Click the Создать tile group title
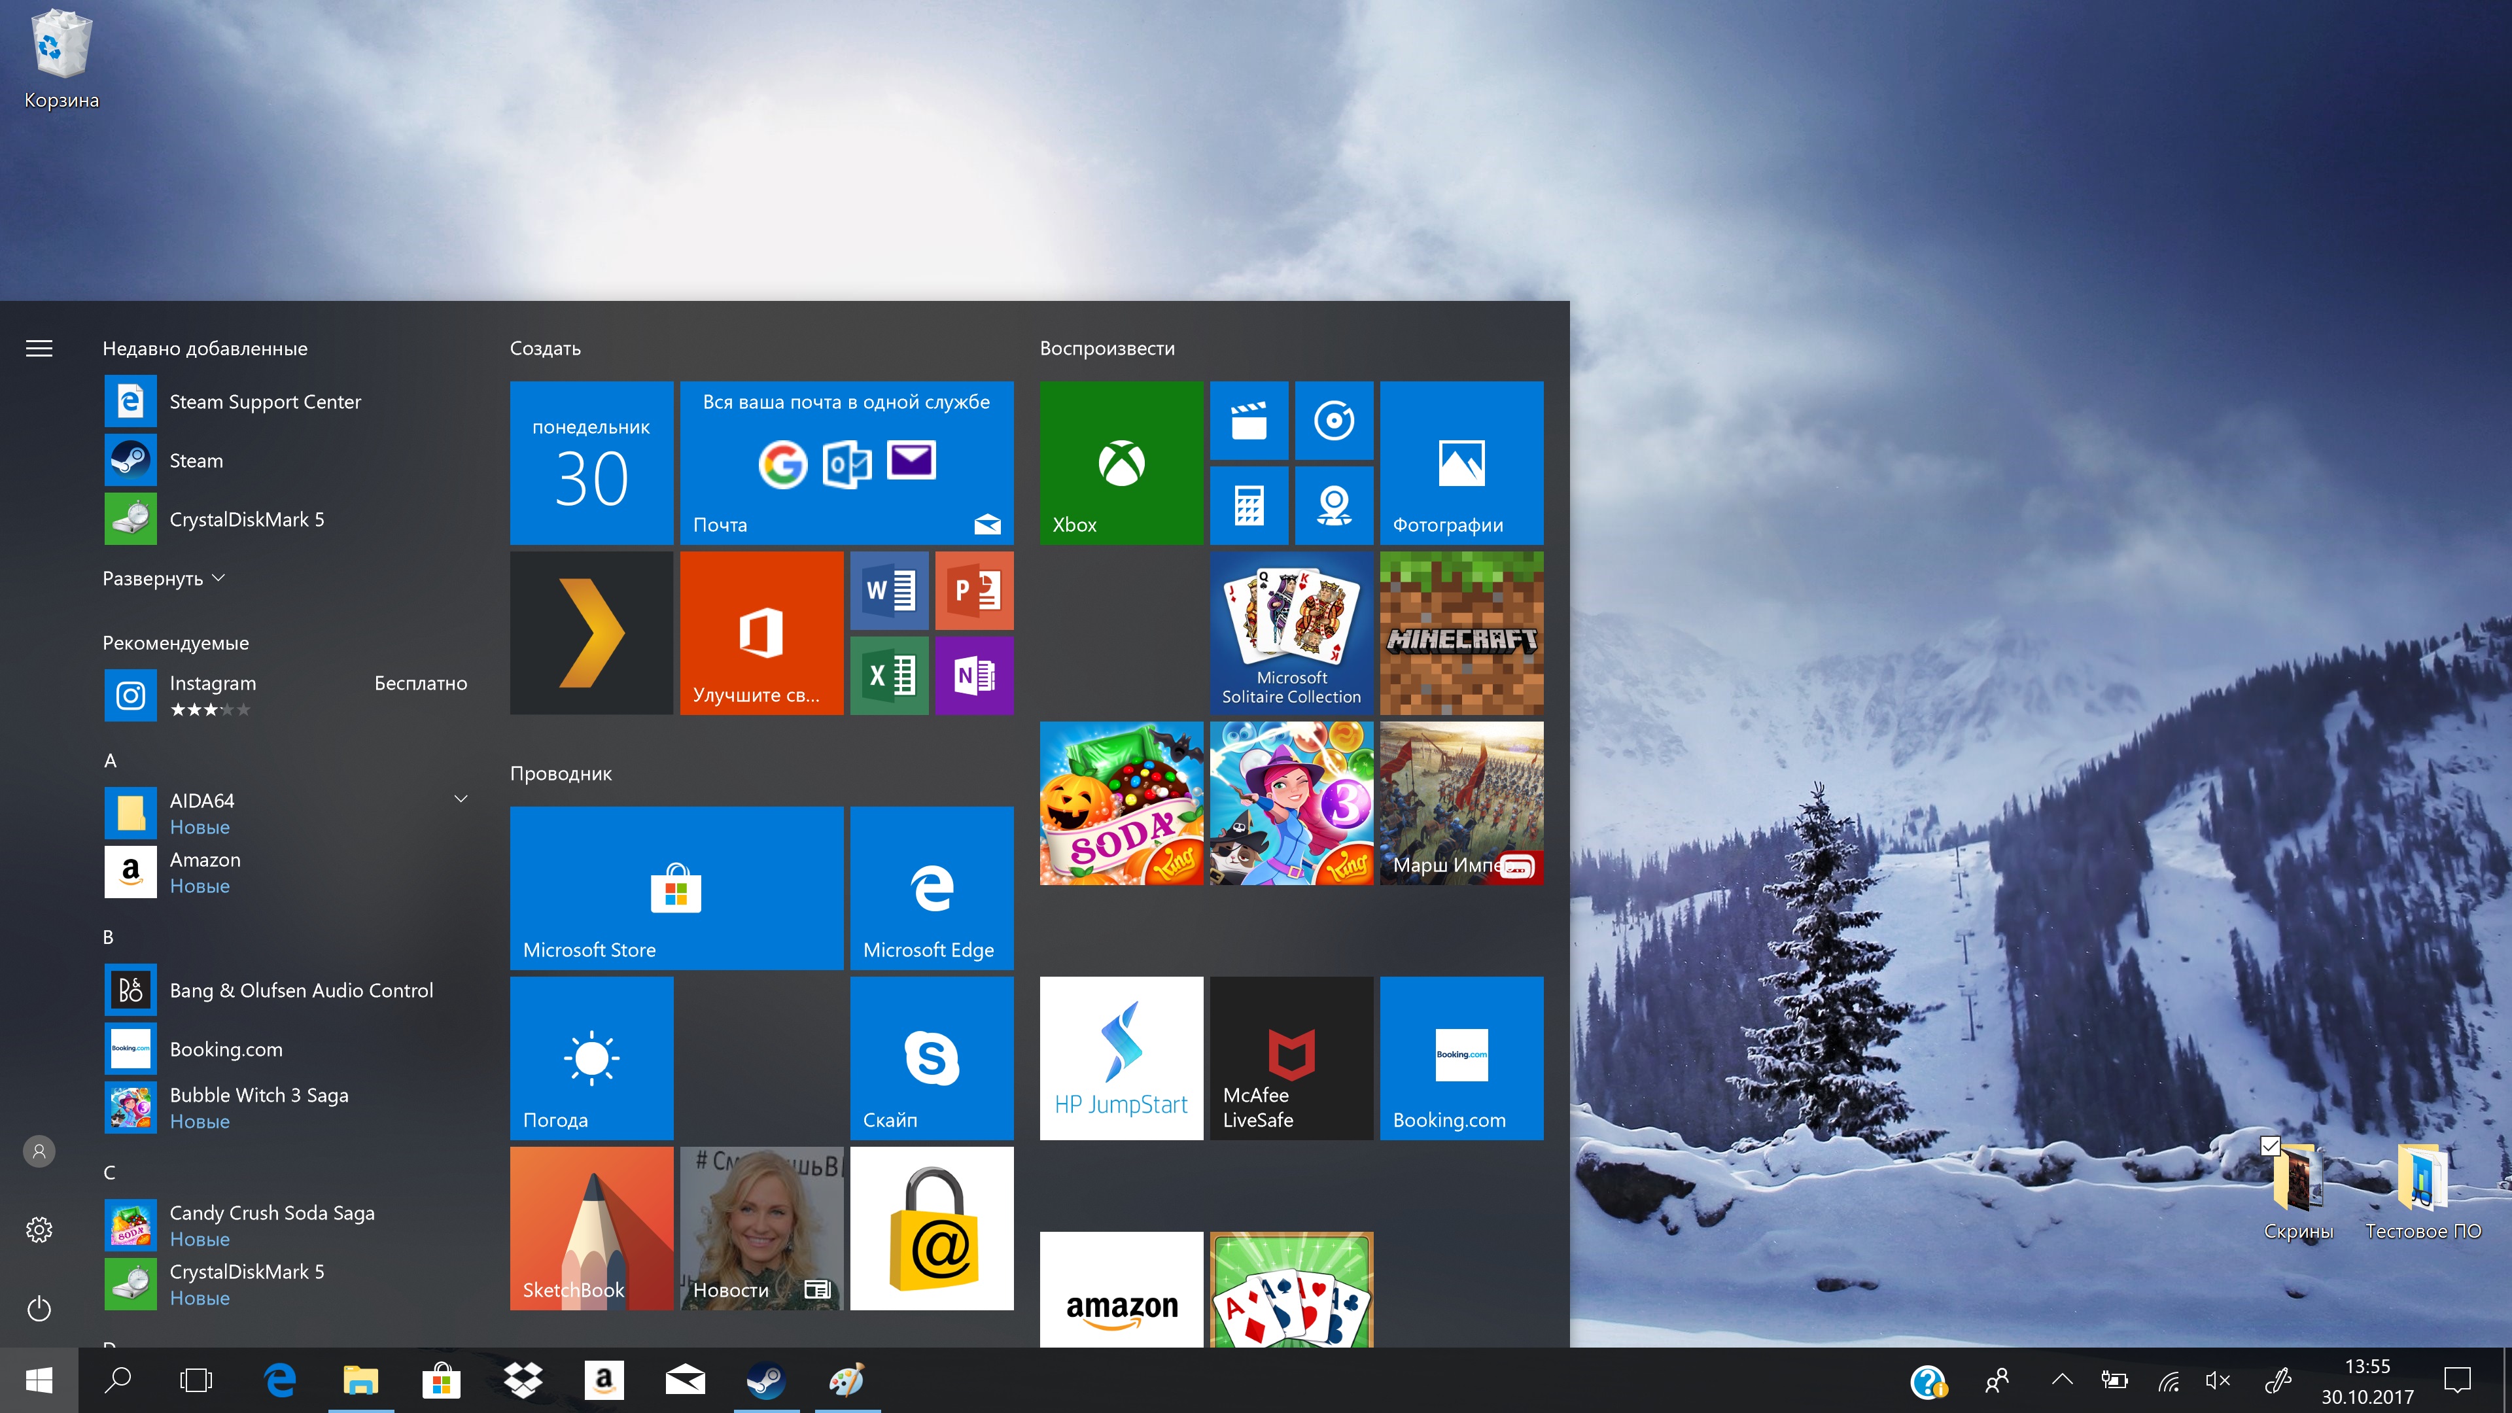The height and width of the screenshot is (1413, 2512). (x=545, y=348)
